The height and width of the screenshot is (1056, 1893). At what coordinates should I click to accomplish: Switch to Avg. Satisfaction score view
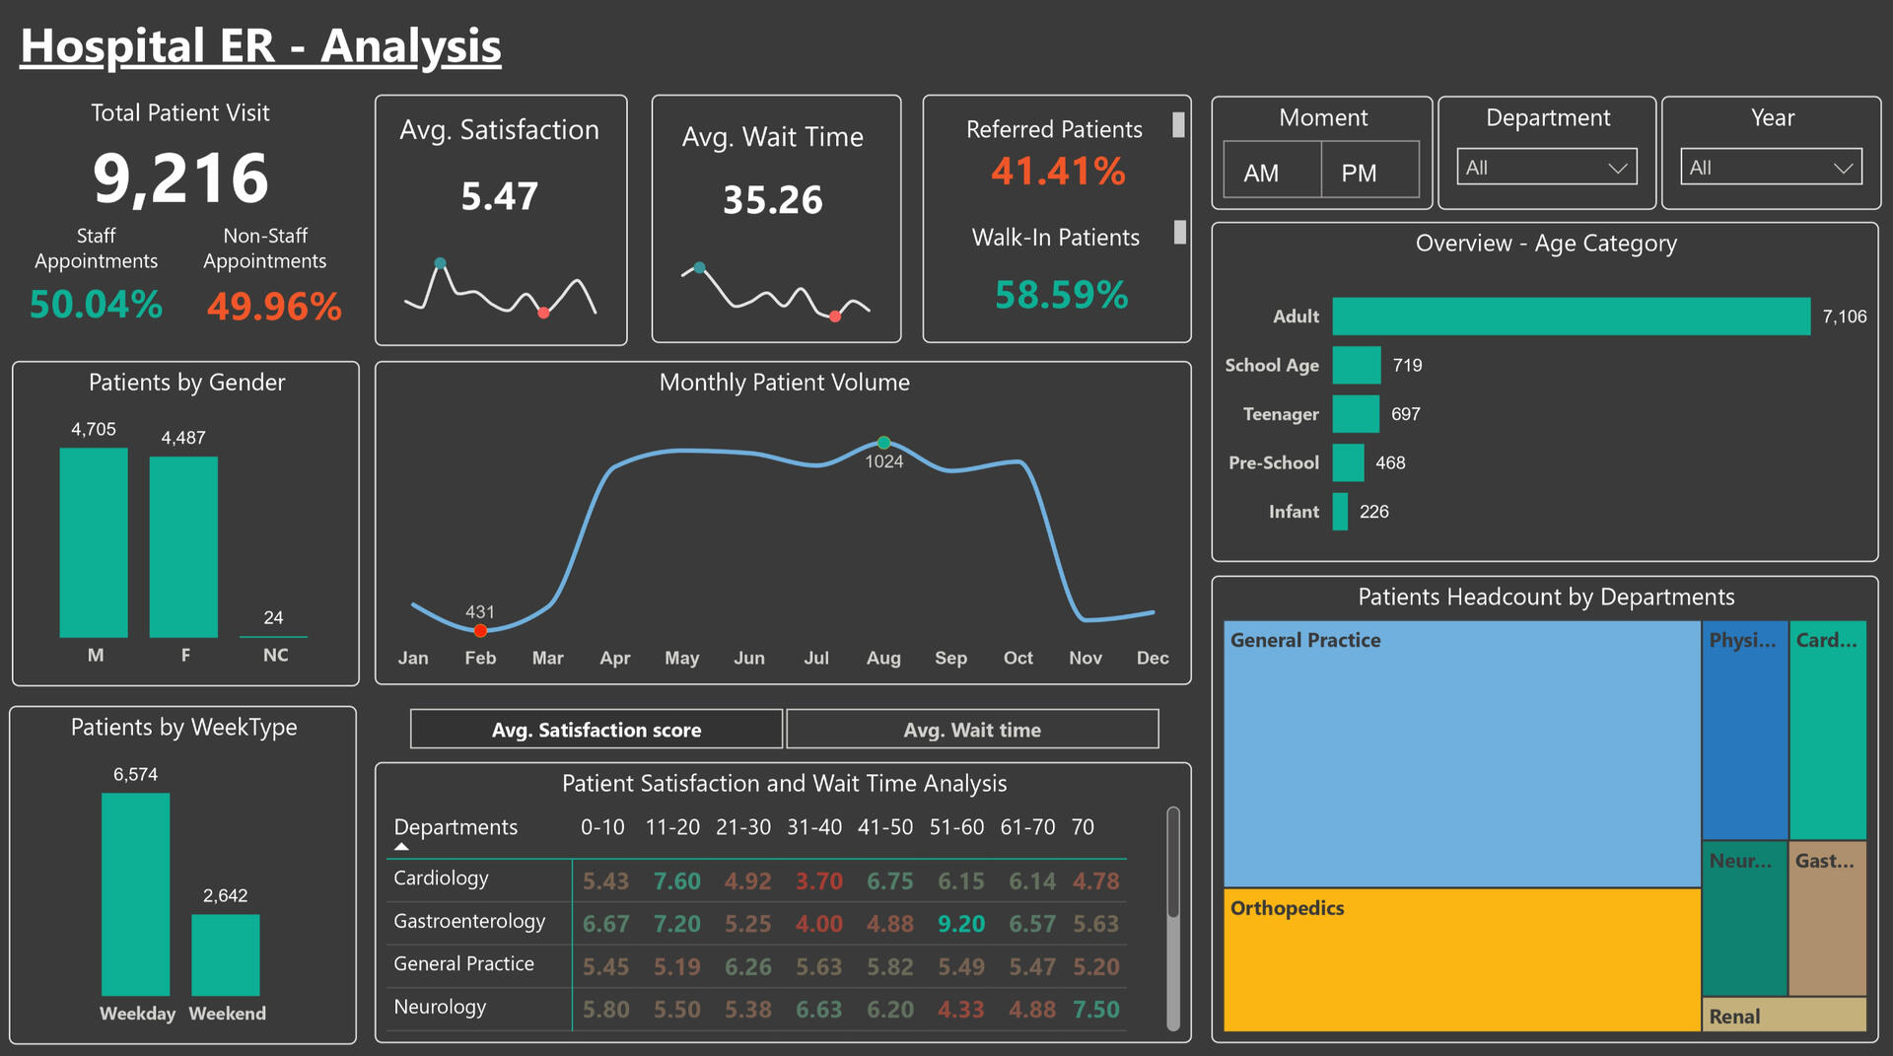pos(596,730)
